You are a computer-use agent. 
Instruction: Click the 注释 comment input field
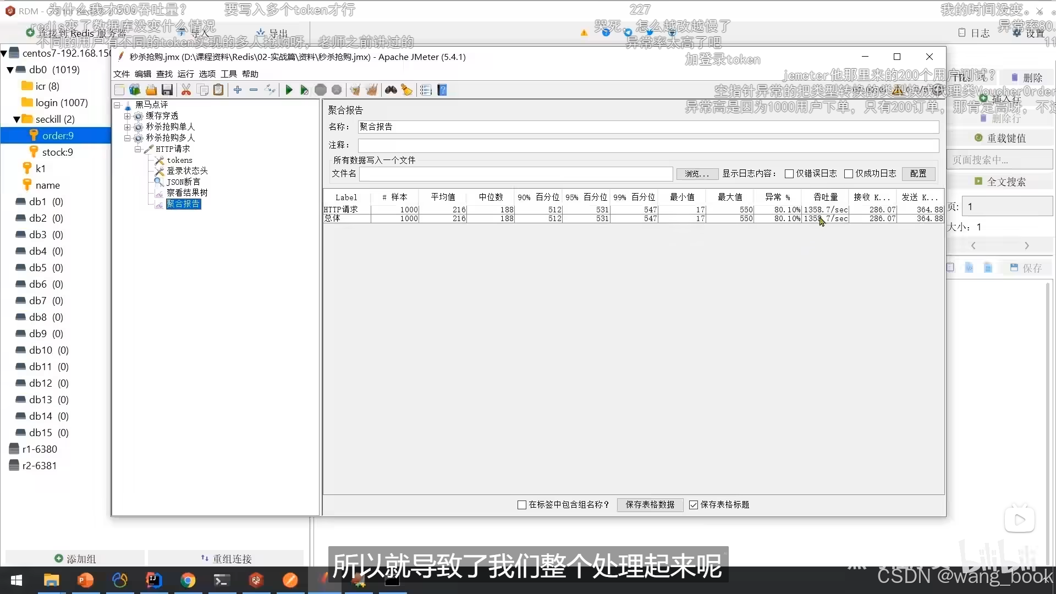[x=648, y=145]
